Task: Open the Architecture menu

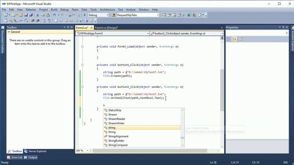Action: coord(107,10)
